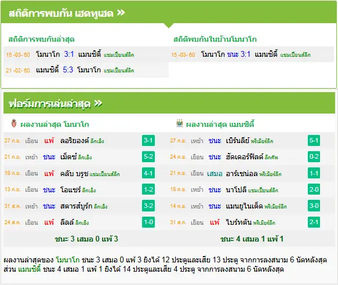338x285 pixels.
Task: Click the 1-0 score badge for ลีลล์
Action: pos(148,222)
